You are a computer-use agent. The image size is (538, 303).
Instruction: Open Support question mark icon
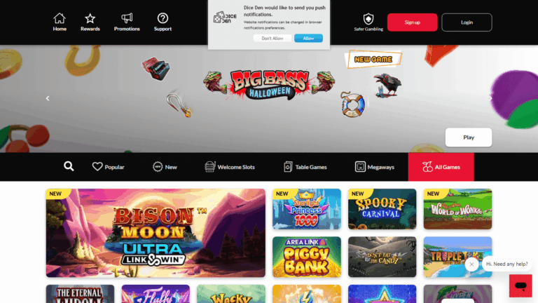click(x=163, y=18)
